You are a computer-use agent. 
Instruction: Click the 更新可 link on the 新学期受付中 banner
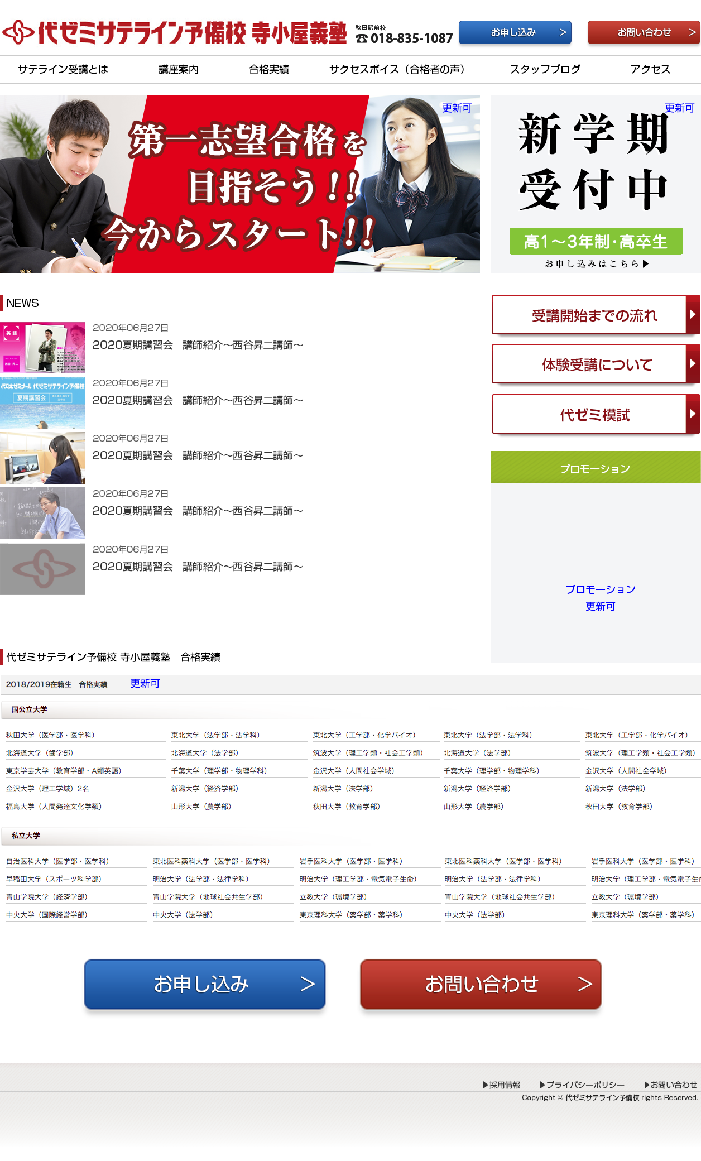pos(679,108)
